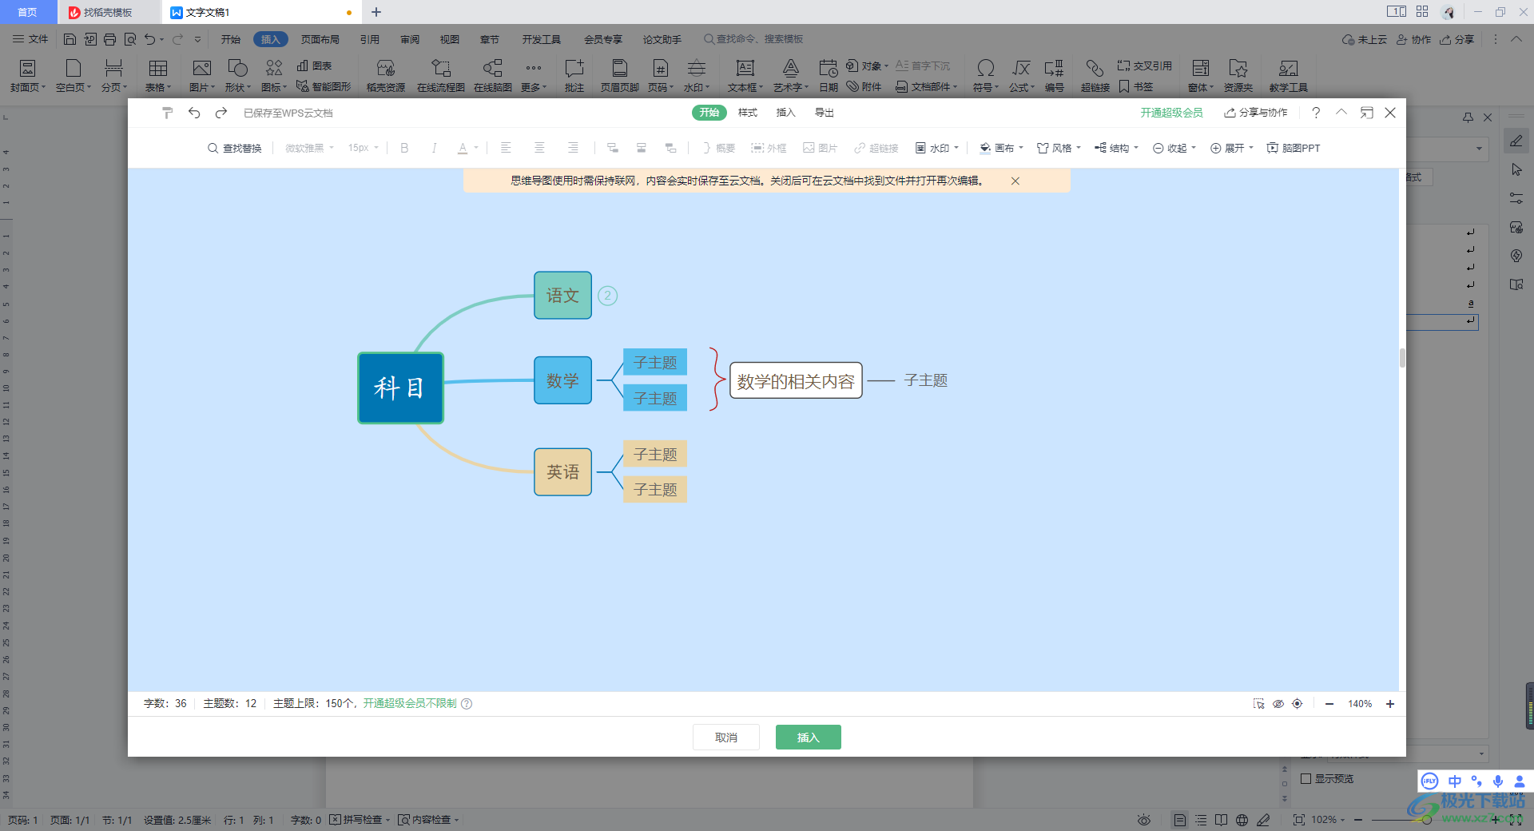Zoom out mind map with minus button
1534x831 pixels.
(x=1329, y=704)
